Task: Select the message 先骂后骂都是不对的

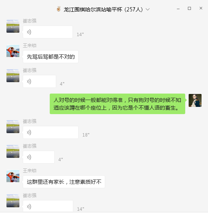Action: click(x=50, y=57)
